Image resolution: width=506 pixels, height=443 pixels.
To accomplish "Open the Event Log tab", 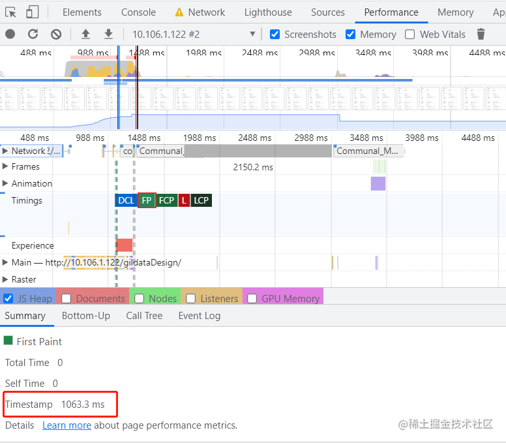I will coord(200,316).
